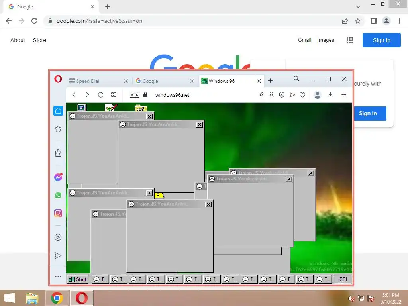Open Messenger in Opera sidebar
Screen dimensions: 408x306
(x=58, y=177)
